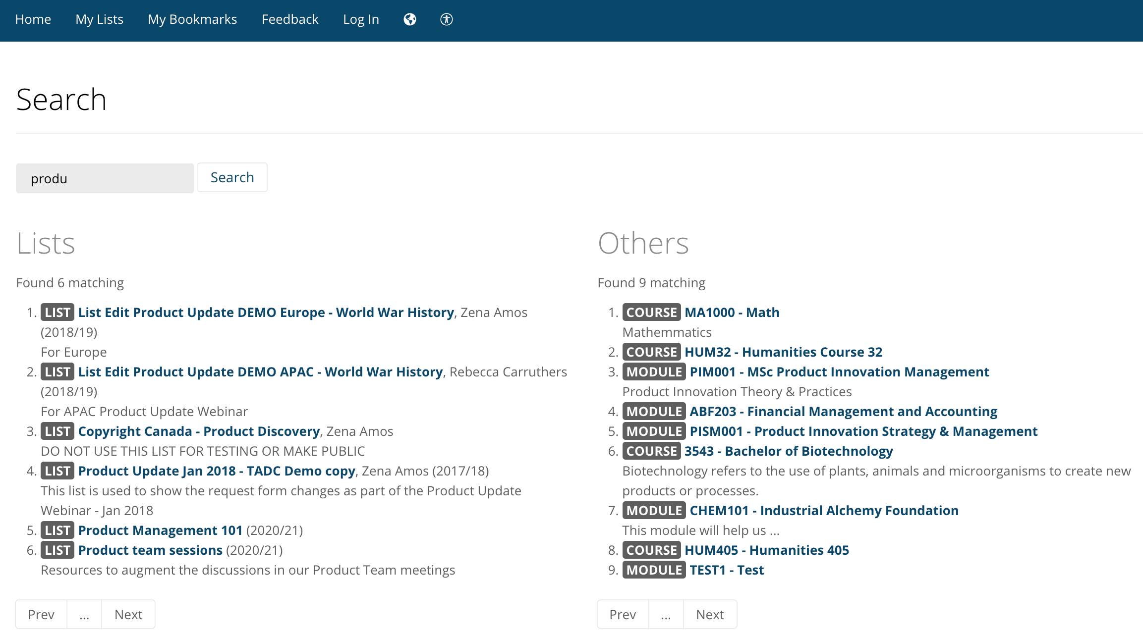Viewport: 1143px width, 635px height.
Task: Open HUM405 - Humanities 405 course
Action: click(767, 550)
